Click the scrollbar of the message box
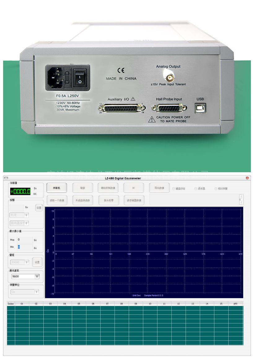Screen dimensions: 254x359 [x=241, y=199]
